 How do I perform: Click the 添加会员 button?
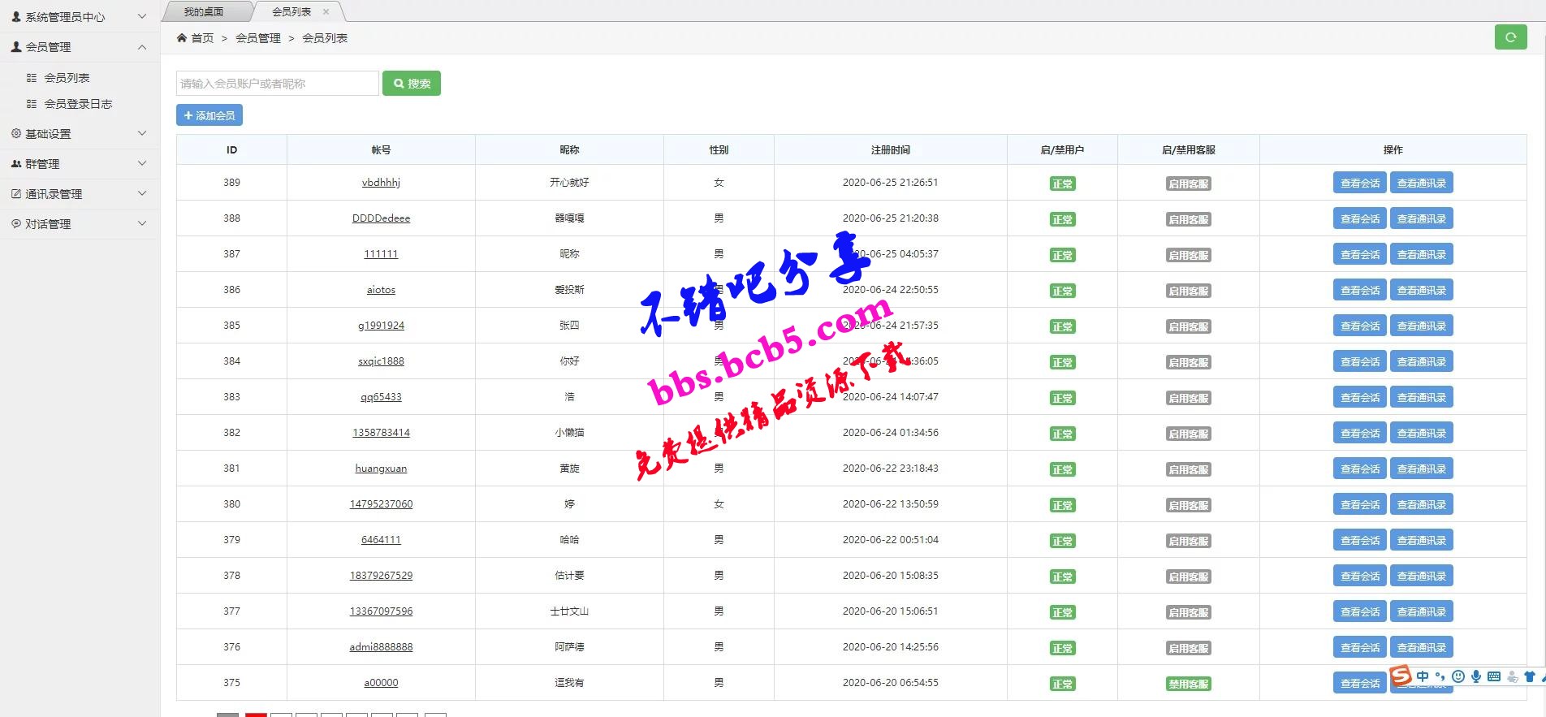[209, 115]
